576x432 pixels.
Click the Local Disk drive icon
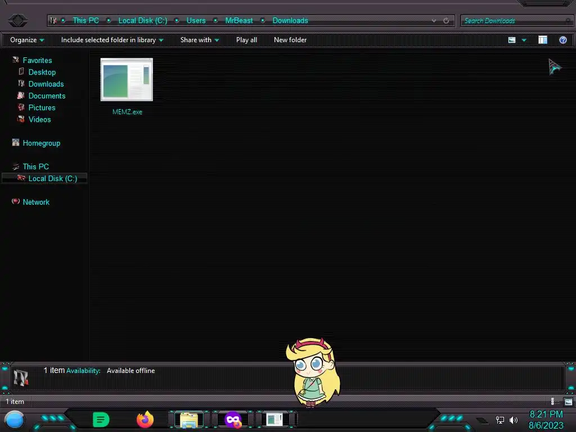point(21,178)
